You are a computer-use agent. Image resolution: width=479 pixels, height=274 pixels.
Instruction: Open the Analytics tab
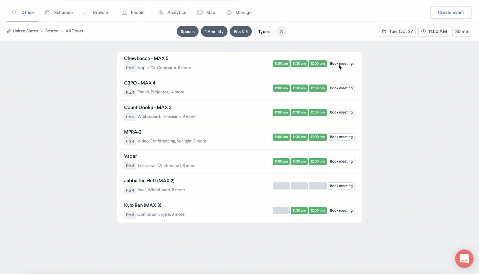click(172, 13)
